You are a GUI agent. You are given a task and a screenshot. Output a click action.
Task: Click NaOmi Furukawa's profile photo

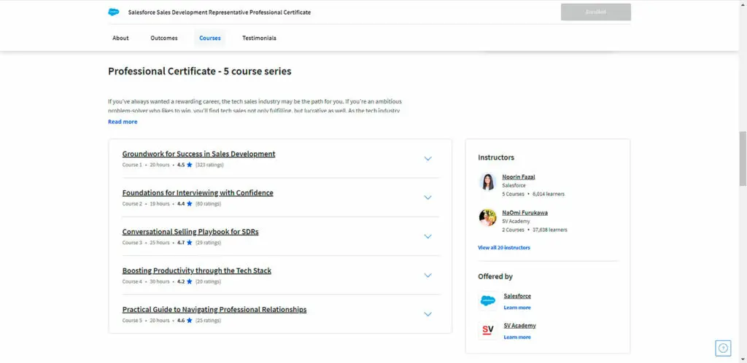pos(488,217)
